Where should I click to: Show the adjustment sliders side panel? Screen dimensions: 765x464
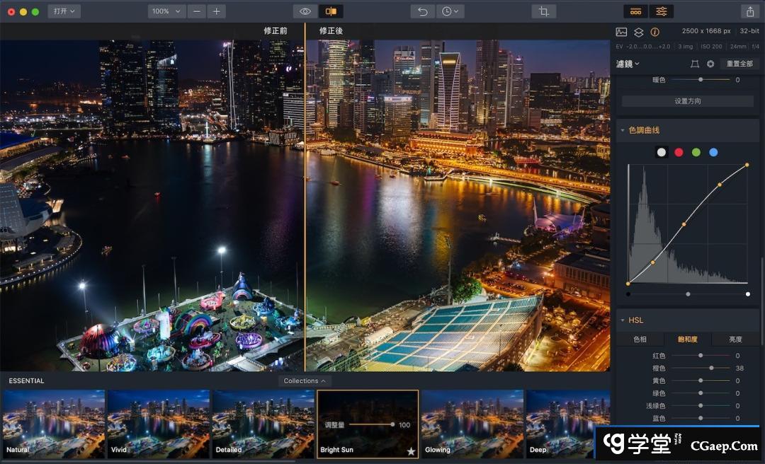pos(662,11)
